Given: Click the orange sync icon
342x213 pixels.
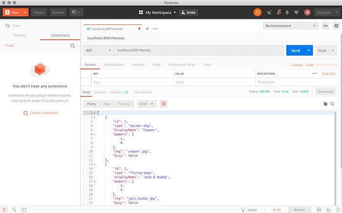Looking at the screenshot, I should (x=257, y=12).
